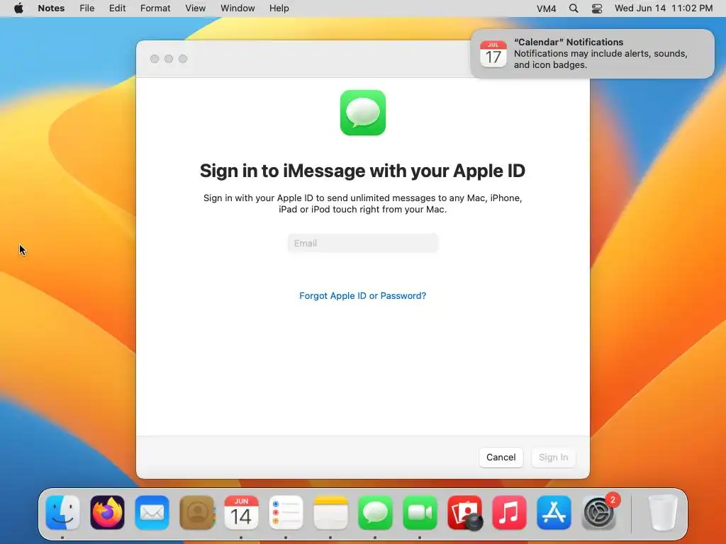
Task: Open the Music app in Dock
Action: pyautogui.click(x=509, y=513)
